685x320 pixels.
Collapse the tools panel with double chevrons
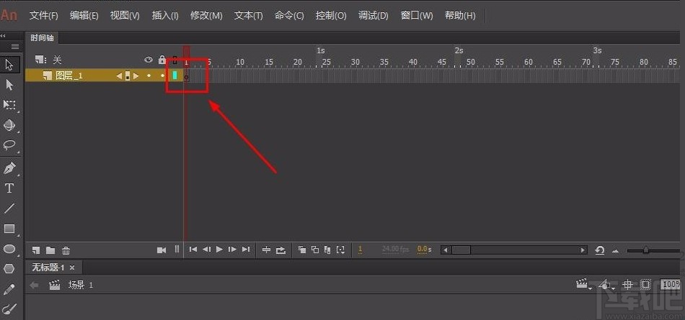(3, 36)
